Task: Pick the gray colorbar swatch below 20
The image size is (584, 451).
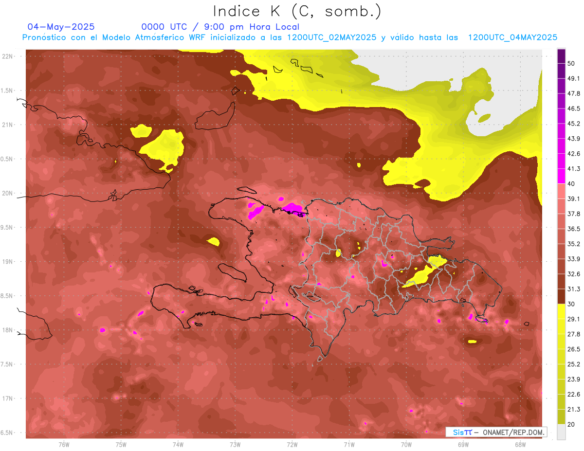Action: pyautogui.click(x=561, y=432)
